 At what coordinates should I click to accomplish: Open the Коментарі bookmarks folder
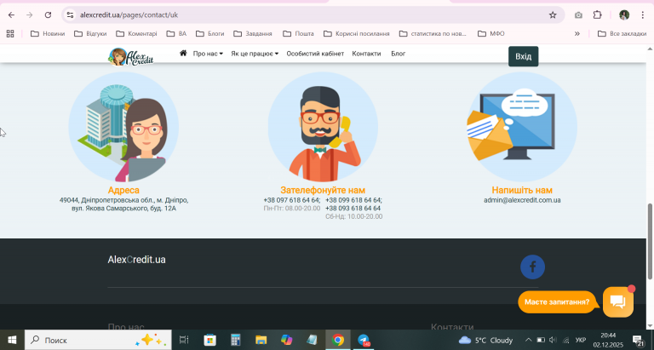point(136,34)
